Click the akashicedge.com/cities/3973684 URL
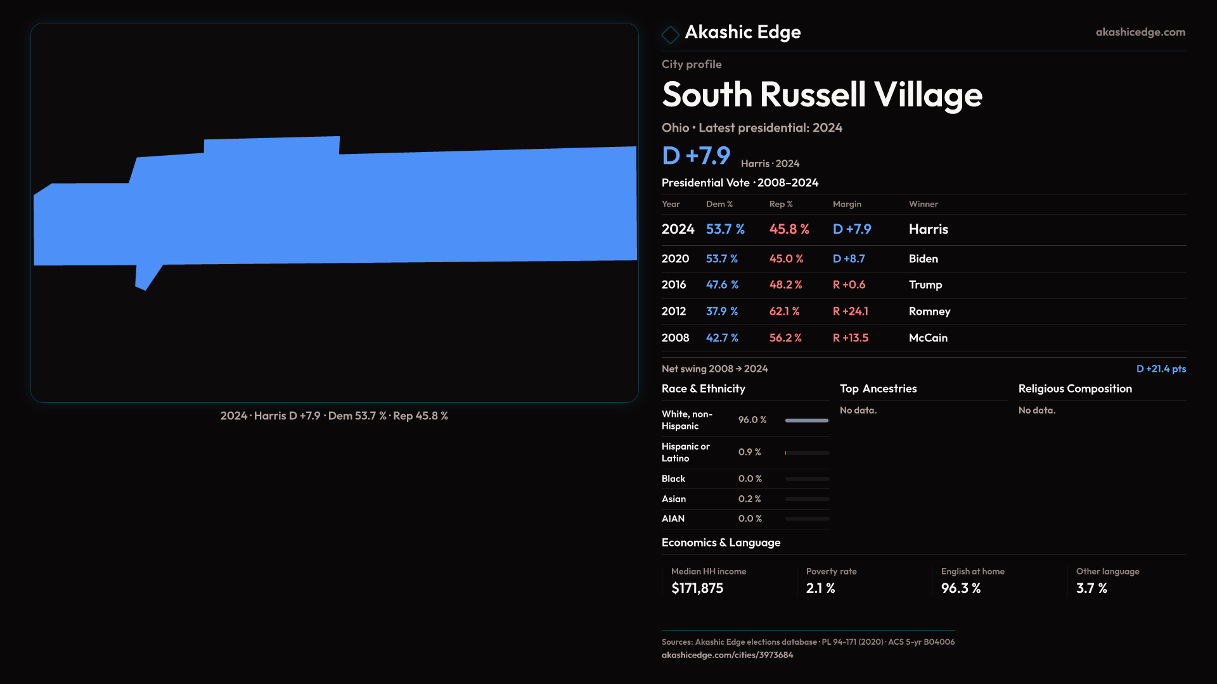This screenshot has width=1217, height=684. tap(727, 655)
